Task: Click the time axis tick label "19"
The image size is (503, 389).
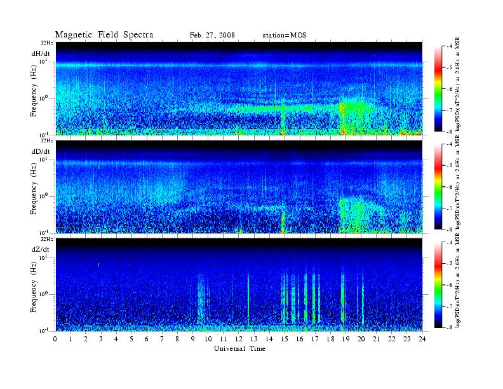Action: [345, 339]
